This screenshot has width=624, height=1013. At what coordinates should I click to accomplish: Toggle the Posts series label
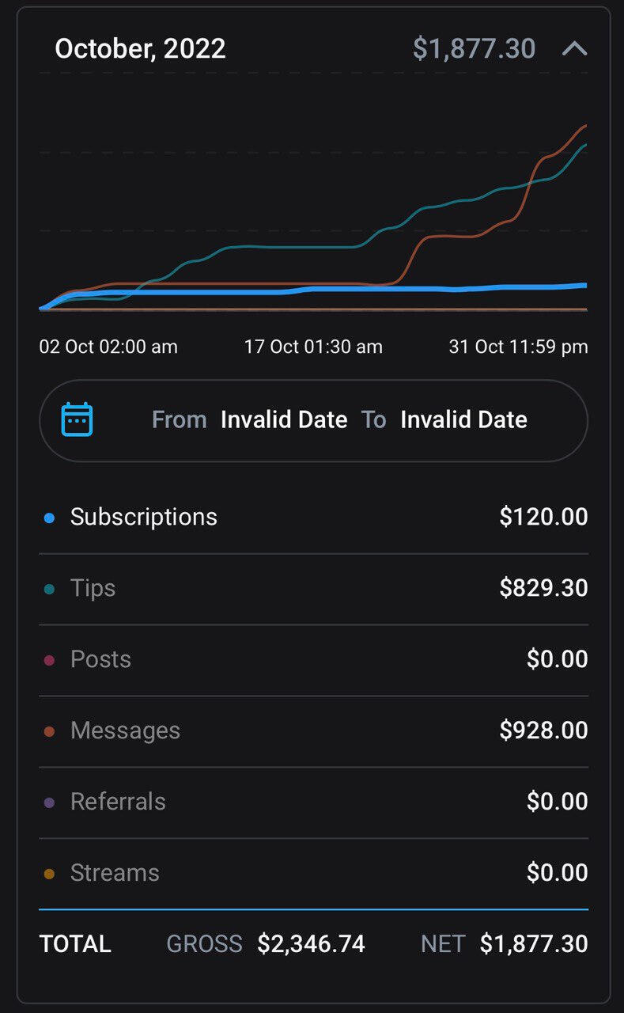(100, 659)
